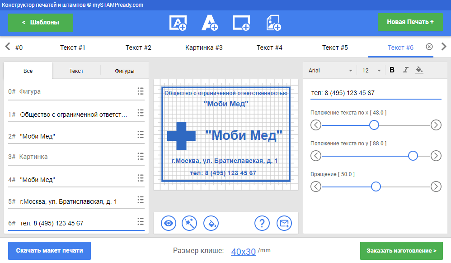The height and width of the screenshot is (263, 451).
Task: Filter list by Фигуры tab
Action: point(125,71)
